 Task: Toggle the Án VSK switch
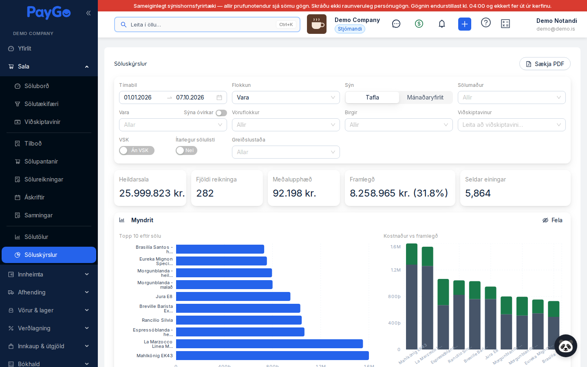(137, 150)
